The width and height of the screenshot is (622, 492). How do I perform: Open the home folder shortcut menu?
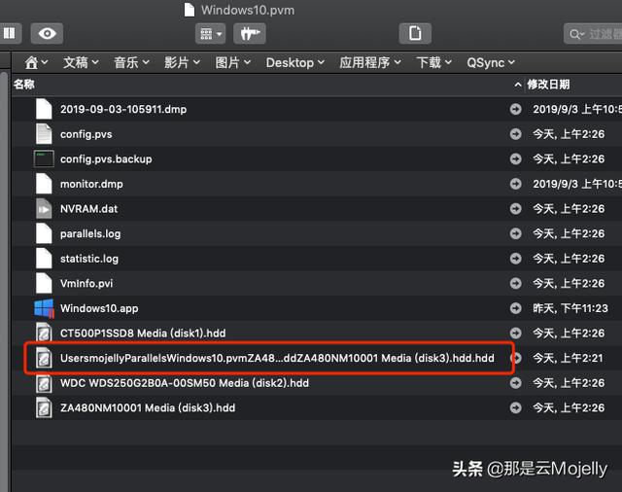36,62
